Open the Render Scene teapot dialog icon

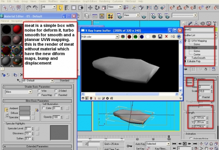(x=119, y=16)
